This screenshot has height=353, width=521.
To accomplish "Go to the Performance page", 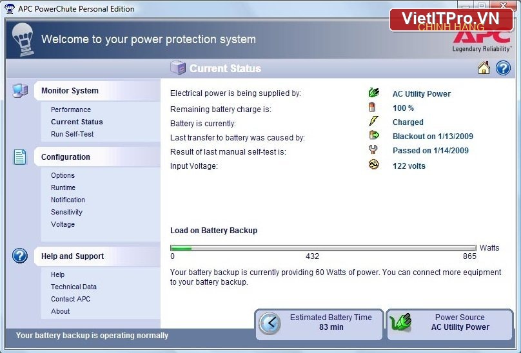I will (x=71, y=110).
